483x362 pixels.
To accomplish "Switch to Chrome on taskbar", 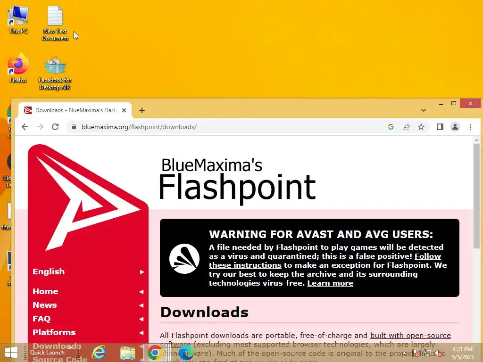I will (x=155, y=353).
